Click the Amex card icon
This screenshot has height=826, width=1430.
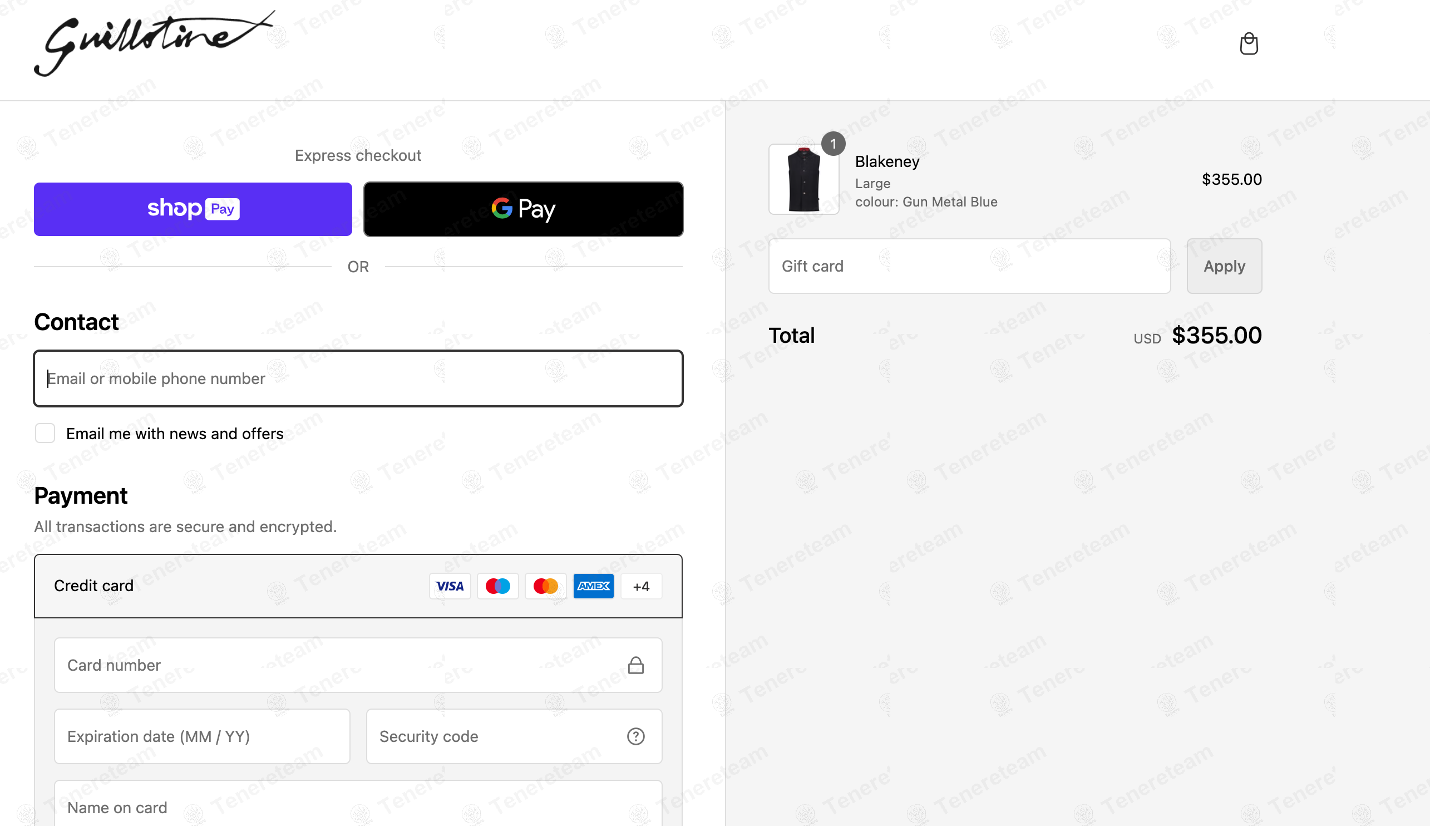pos(593,586)
